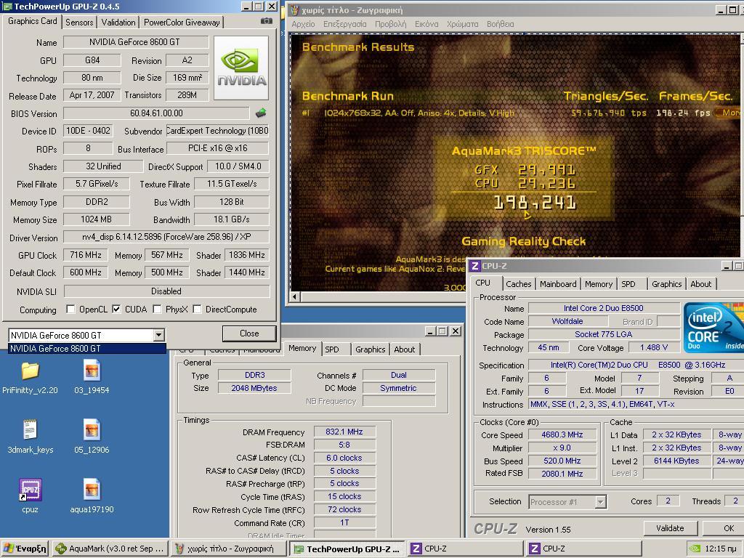Click the Paint title bar icon
This screenshot has height=558, width=744.
pos(295,10)
